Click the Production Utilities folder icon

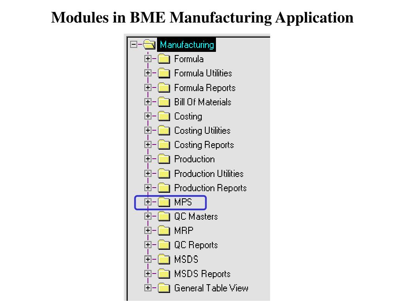[x=164, y=173]
